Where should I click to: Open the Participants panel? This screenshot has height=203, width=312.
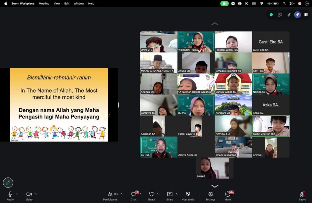point(110,196)
